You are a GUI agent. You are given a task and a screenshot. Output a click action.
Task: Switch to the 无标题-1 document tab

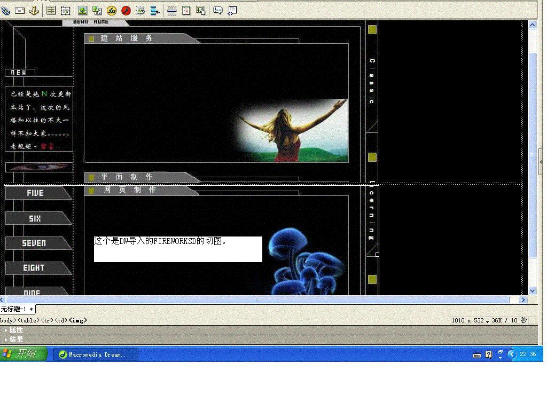tap(17, 309)
